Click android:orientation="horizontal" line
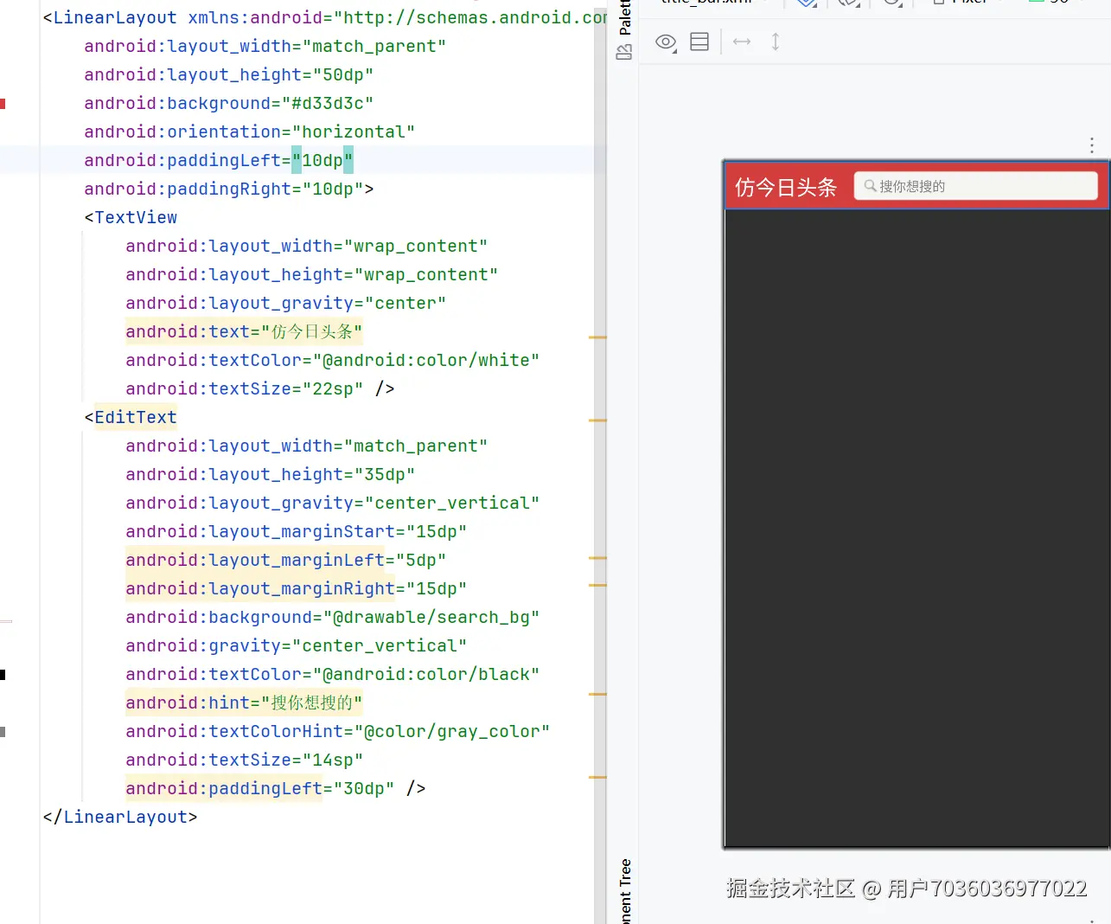Screen dimensions: 1111x924 tap(249, 132)
